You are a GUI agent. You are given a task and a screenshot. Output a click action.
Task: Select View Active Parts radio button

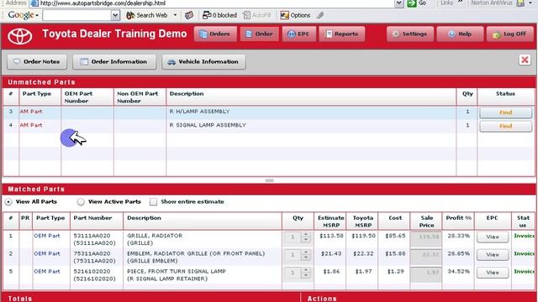tap(81, 202)
